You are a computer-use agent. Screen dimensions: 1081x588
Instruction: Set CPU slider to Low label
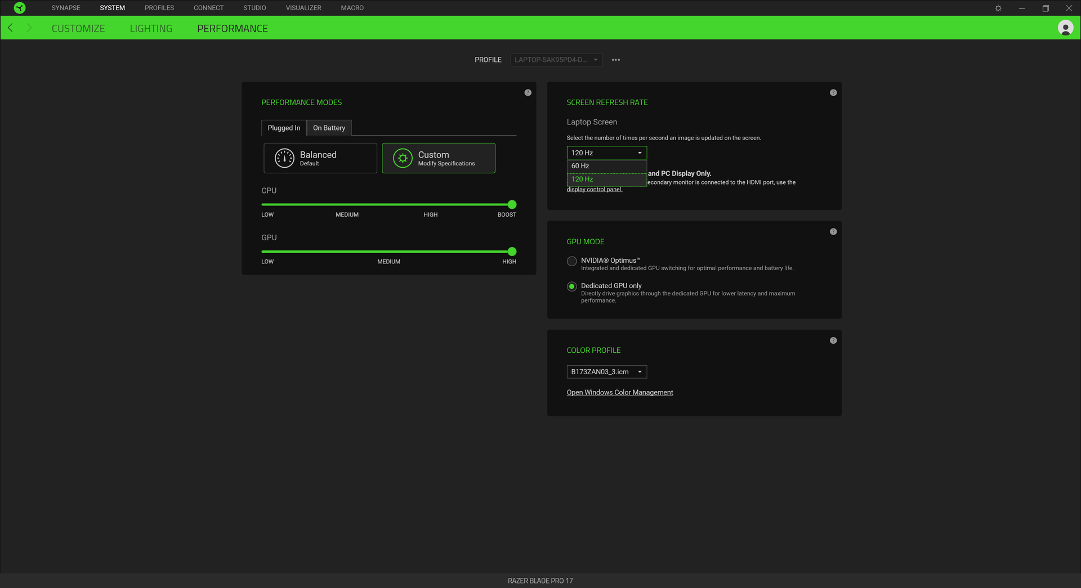tap(267, 215)
